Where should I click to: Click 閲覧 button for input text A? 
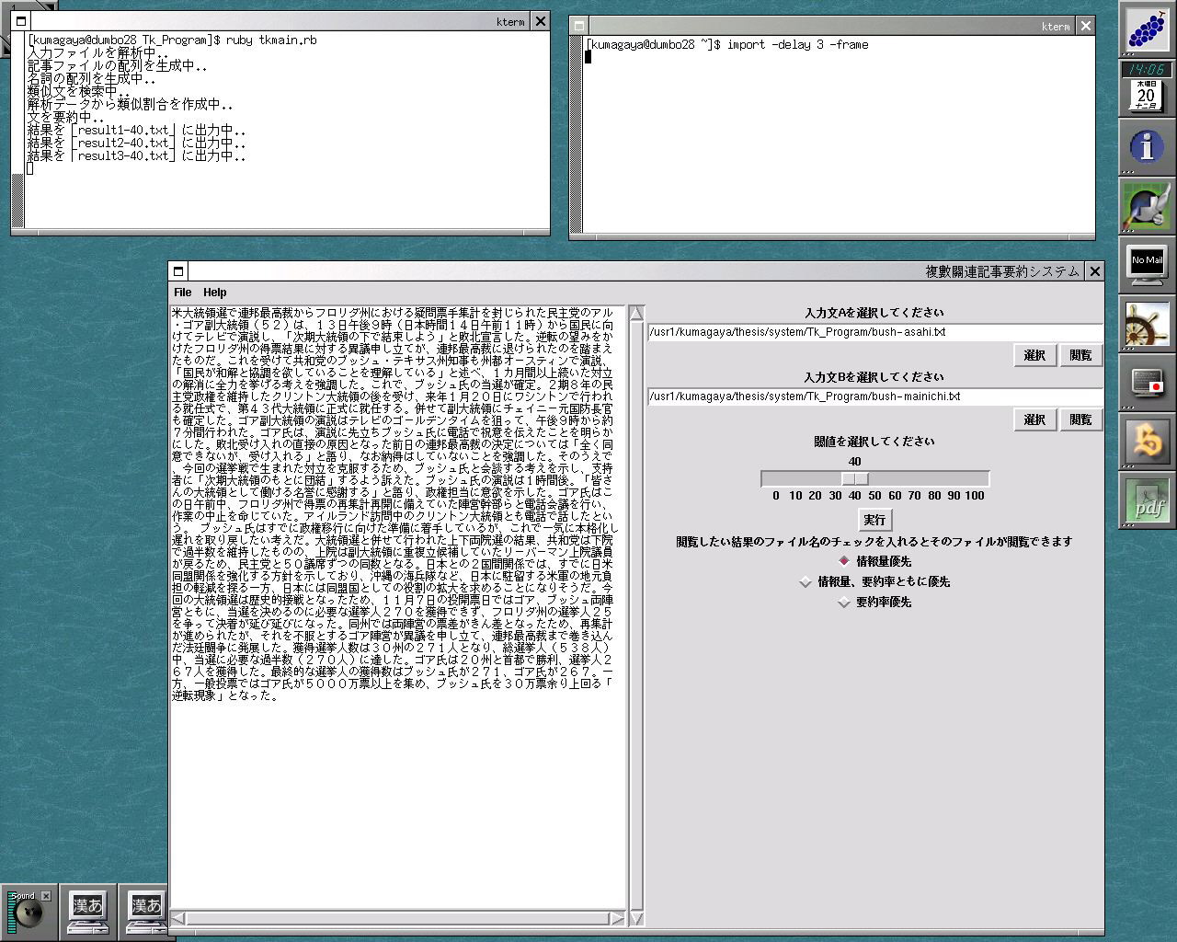click(1080, 355)
